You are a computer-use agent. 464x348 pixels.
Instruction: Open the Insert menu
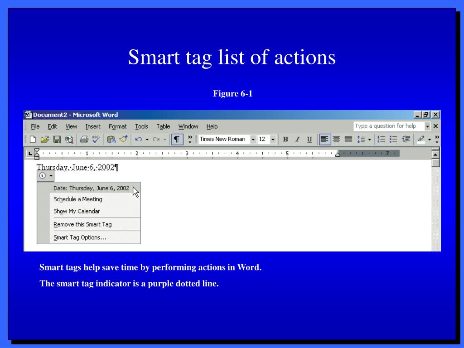coord(93,126)
